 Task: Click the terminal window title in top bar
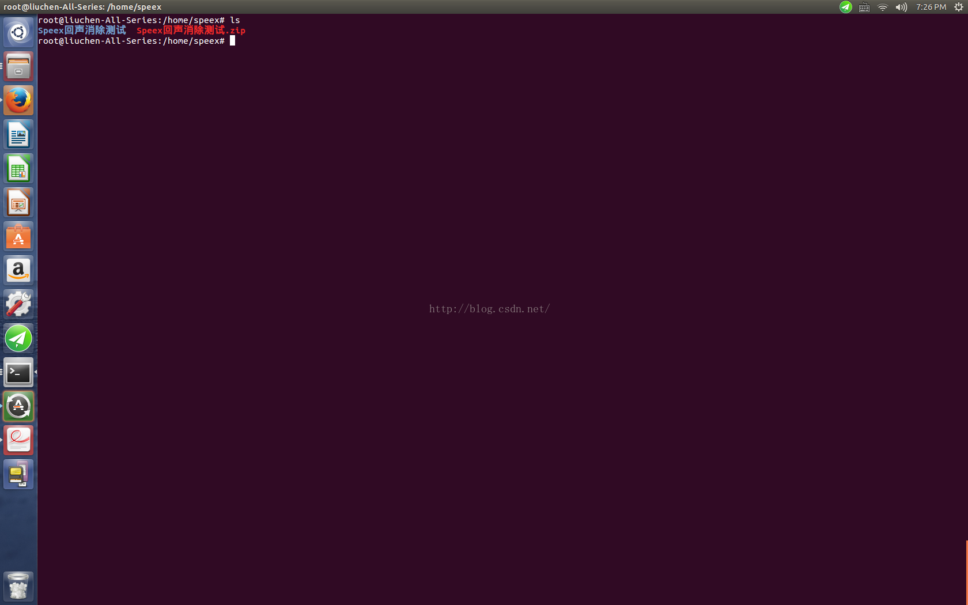82,7
